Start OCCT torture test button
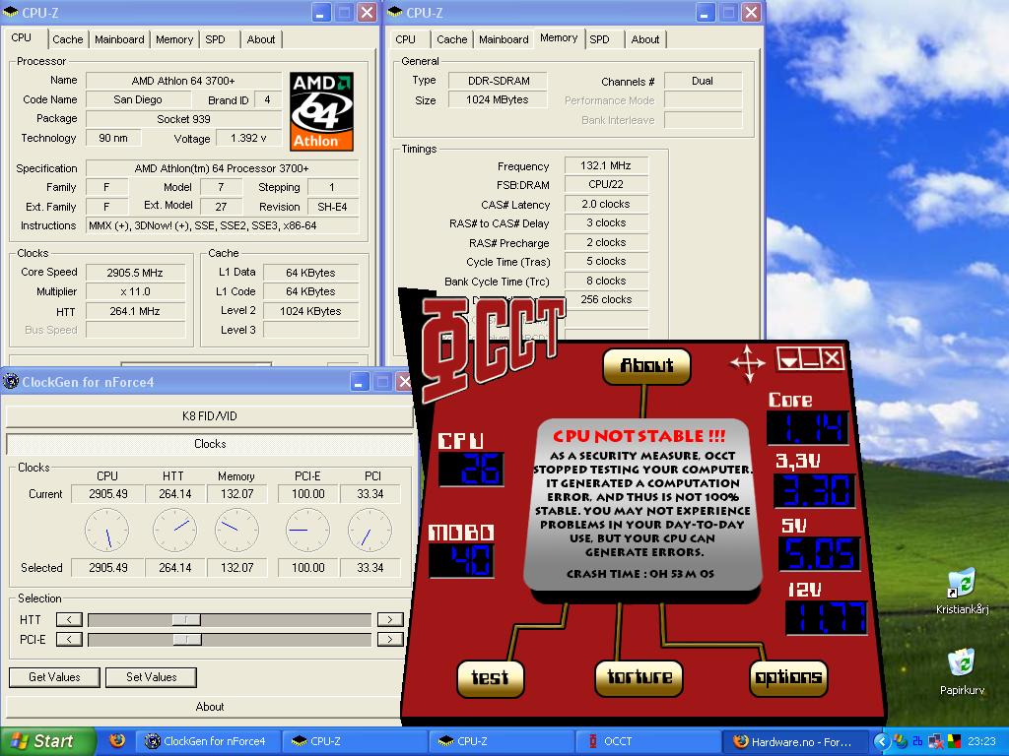The width and height of the screenshot is (1009, 756). 639,677
